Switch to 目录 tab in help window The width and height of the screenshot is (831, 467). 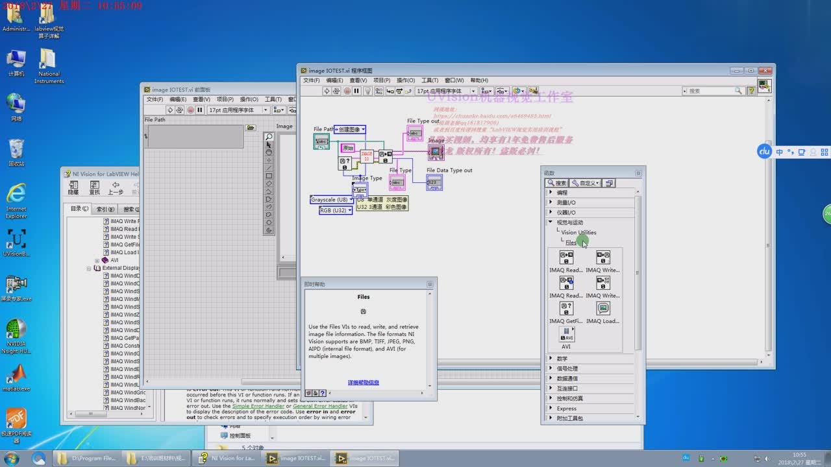coord(79,209)
